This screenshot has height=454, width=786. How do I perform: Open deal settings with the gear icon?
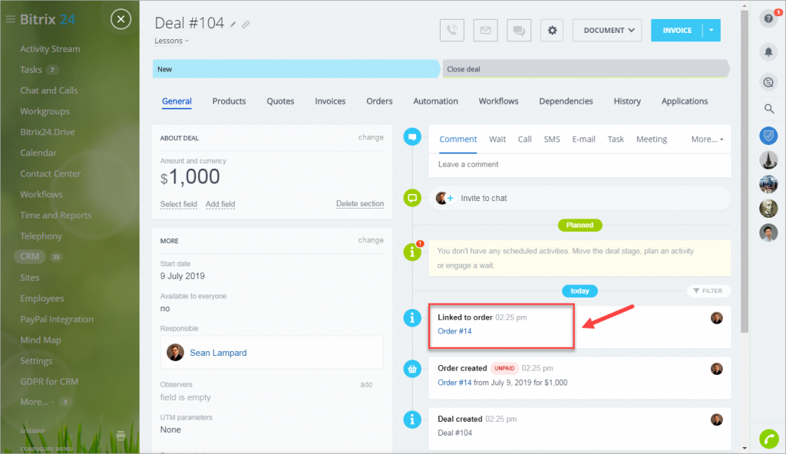[x=552, y=31]
